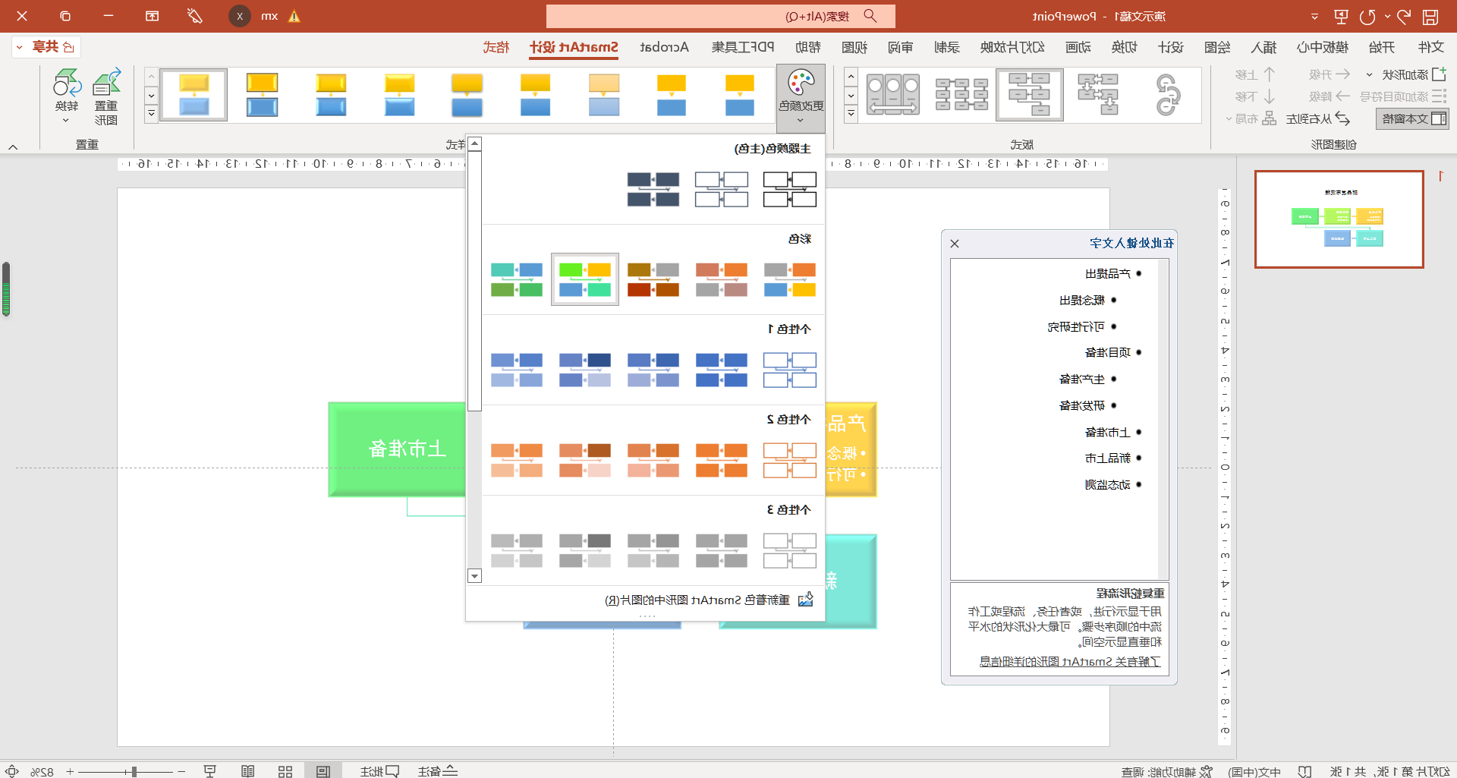Select the circular cycle layout thumbnail

1167,95
